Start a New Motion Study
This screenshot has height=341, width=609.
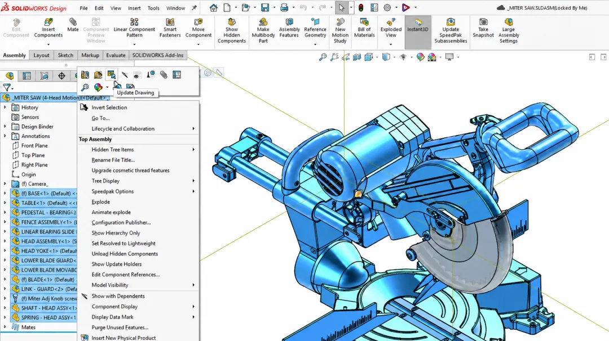340,31
